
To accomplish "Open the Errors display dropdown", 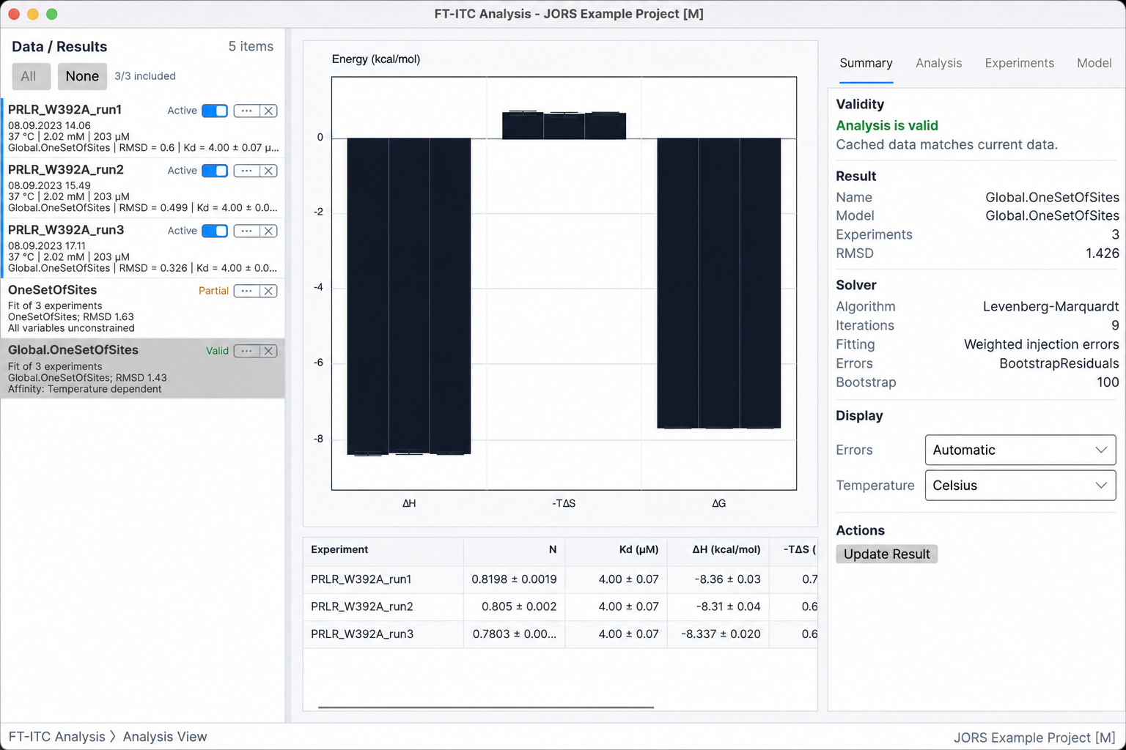I will [1020, 450].
